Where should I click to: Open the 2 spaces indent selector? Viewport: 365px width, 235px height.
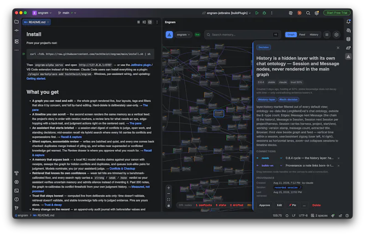319,216
